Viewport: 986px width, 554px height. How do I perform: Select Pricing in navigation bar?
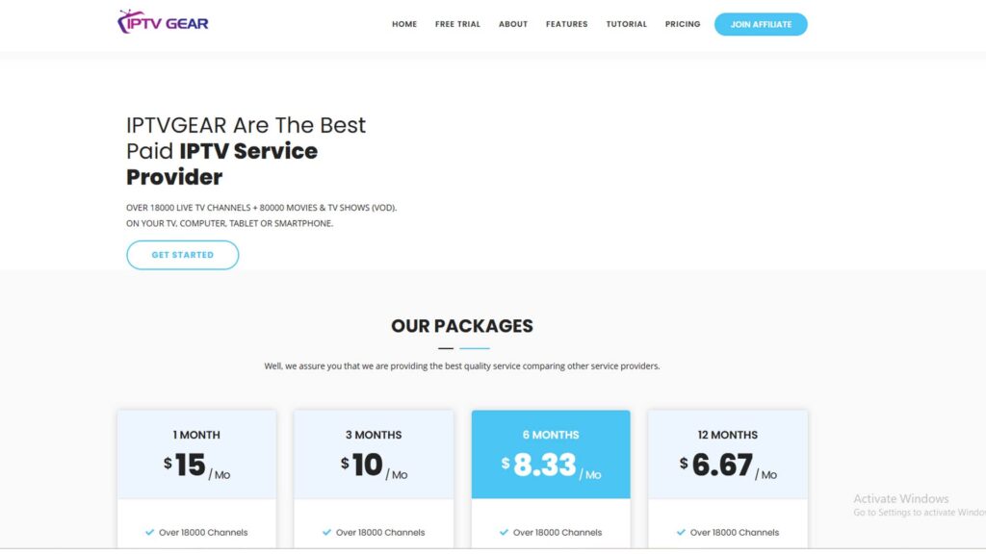click(x=683, y=24)
